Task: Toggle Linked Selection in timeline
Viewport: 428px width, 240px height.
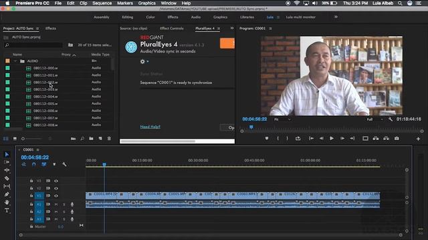Action: point(44,165)
